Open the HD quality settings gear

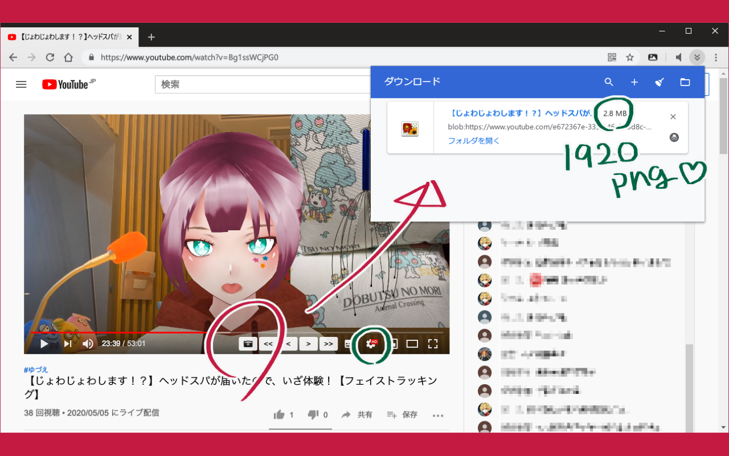371,344
